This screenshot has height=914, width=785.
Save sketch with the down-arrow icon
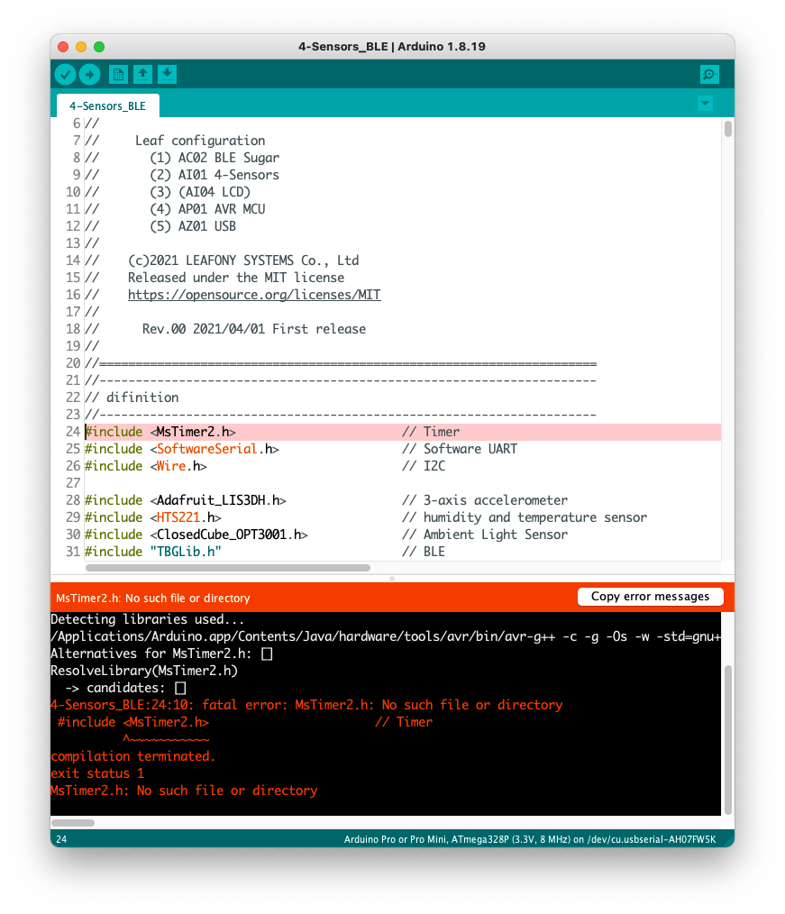[168, 75]
